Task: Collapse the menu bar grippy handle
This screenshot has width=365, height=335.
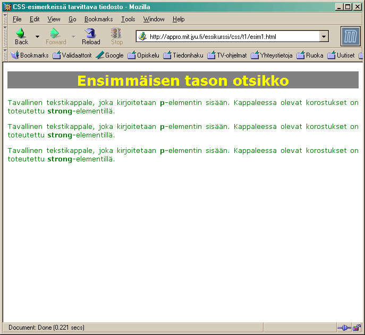Action: click(5, 19)
